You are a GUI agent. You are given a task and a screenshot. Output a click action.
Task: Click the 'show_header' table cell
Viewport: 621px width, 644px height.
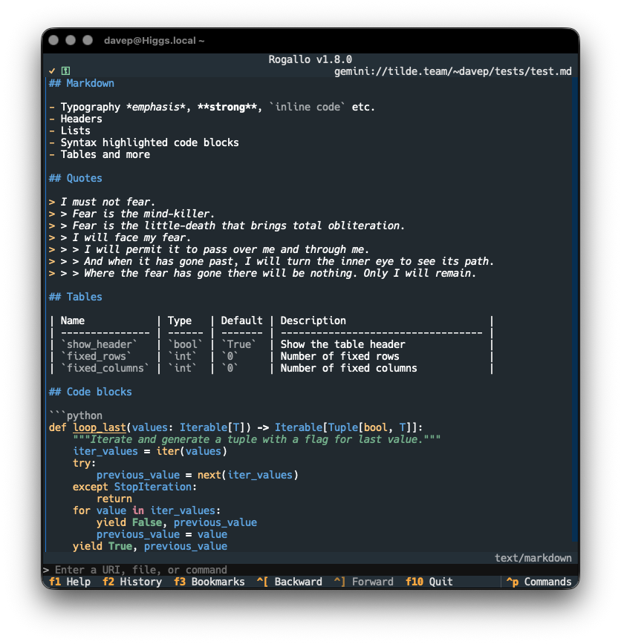(x=99, y=344)
